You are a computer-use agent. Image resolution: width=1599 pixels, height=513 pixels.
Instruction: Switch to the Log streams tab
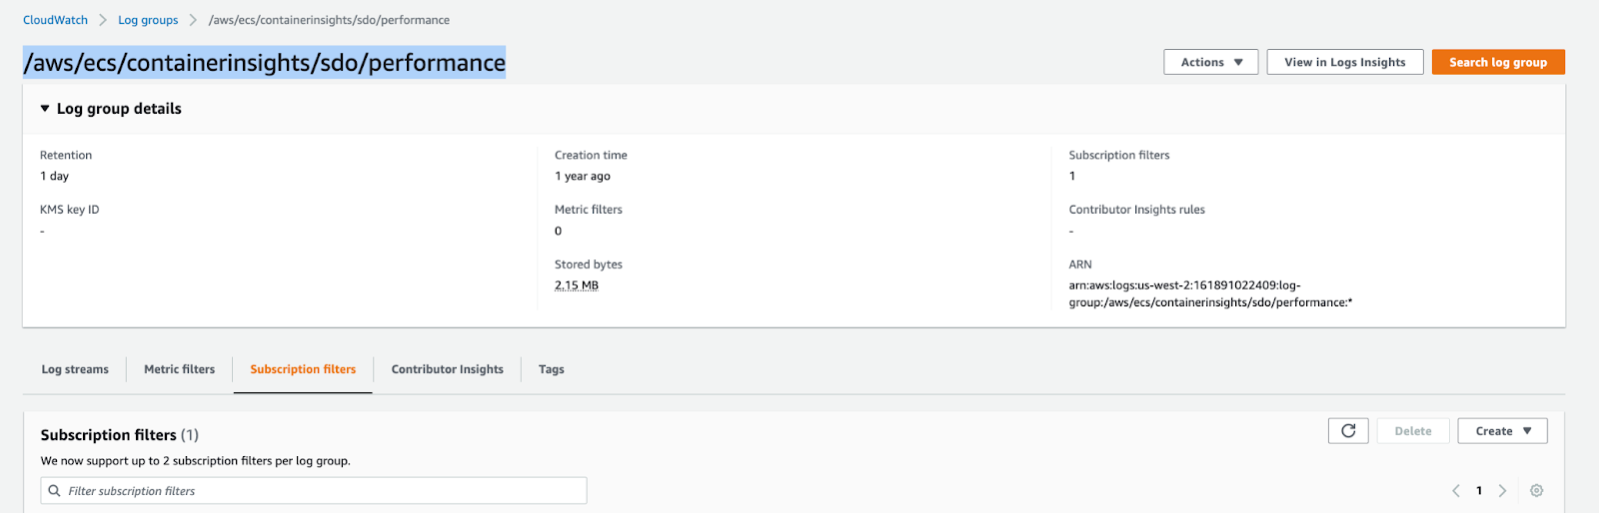coord(75,369)
